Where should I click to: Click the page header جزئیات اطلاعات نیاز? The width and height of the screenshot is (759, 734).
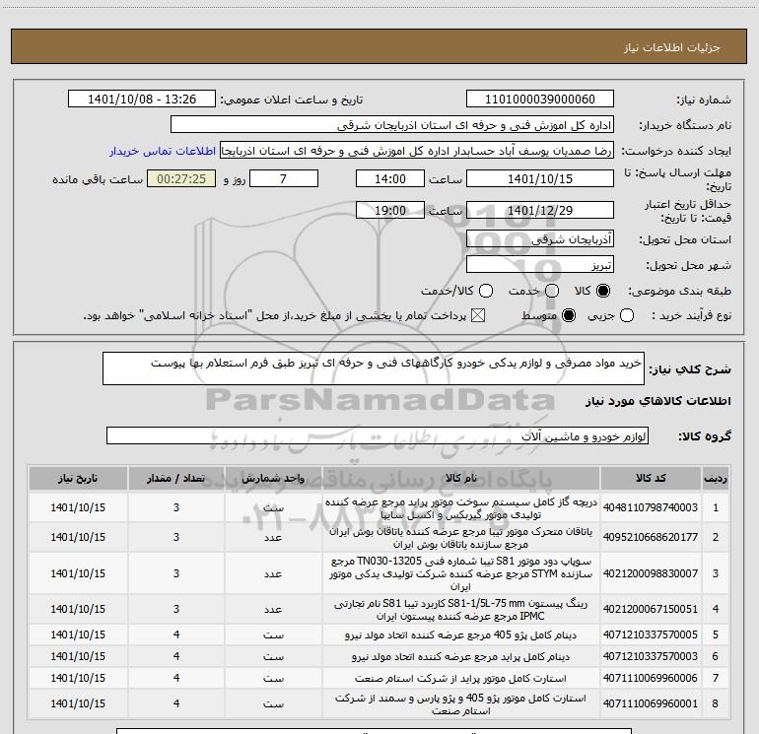(672, 47)
